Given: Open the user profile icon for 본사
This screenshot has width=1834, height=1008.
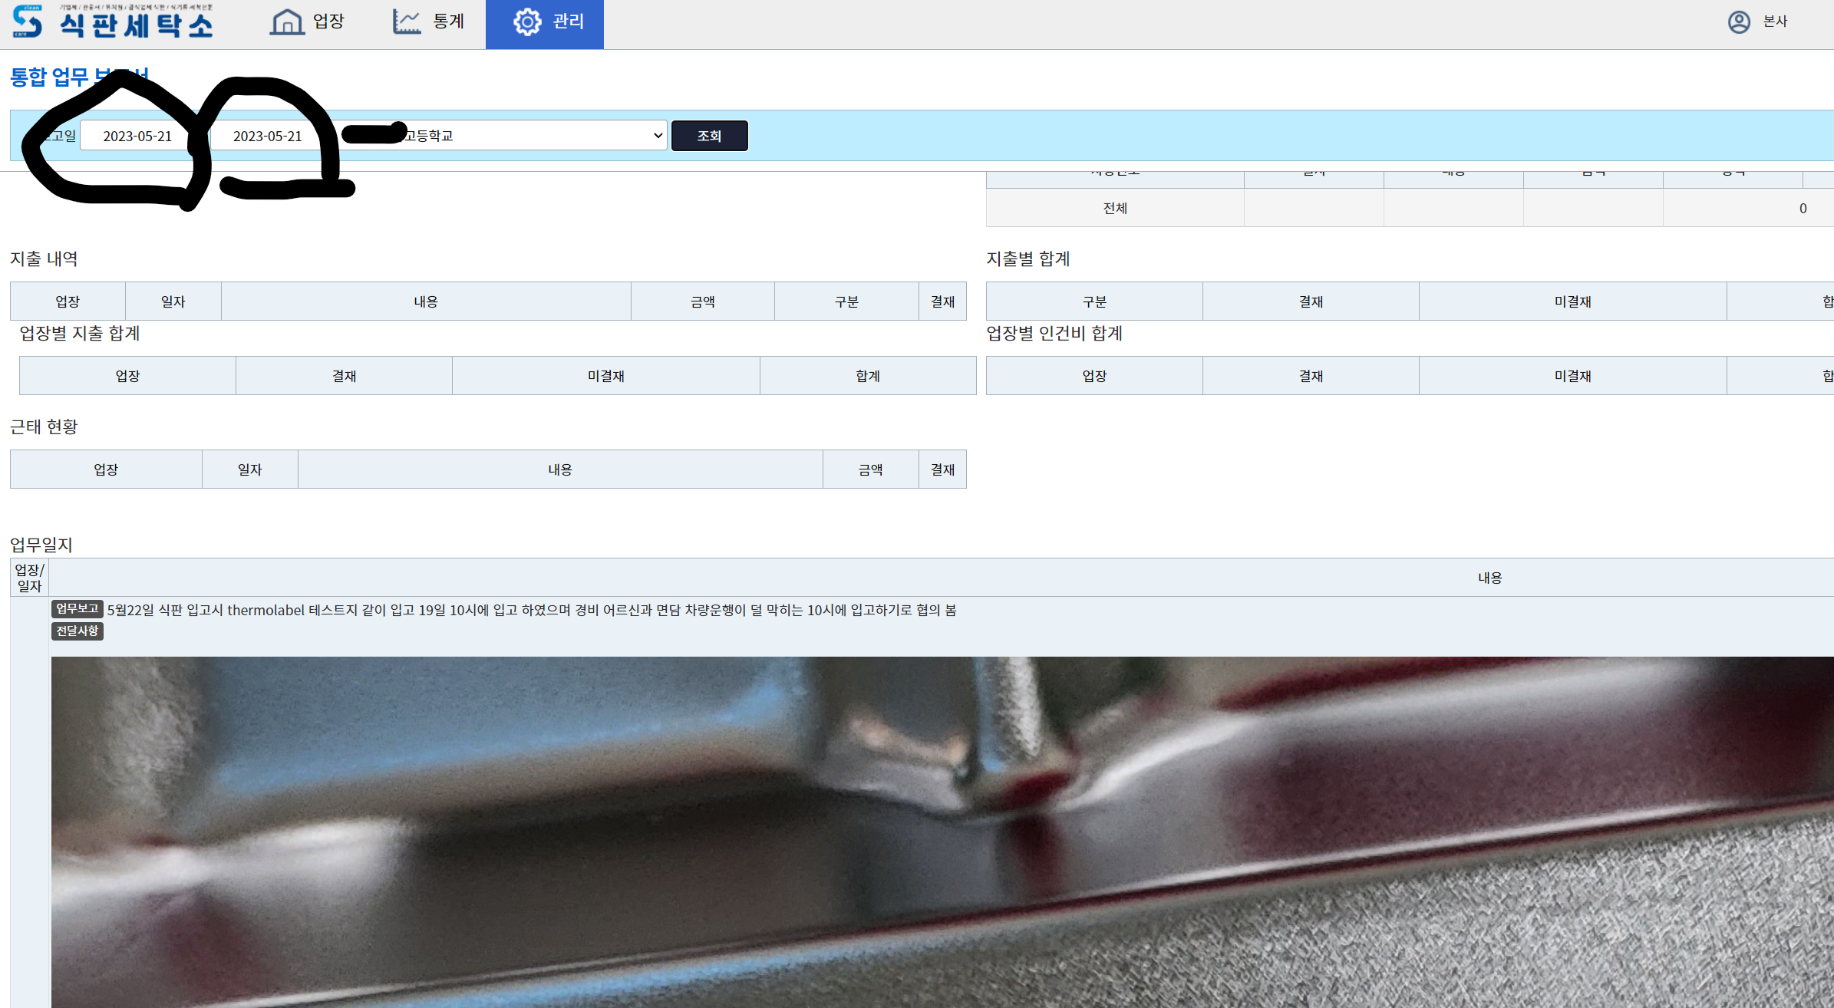Looking at the screenshot, I should coord(1739,21).
